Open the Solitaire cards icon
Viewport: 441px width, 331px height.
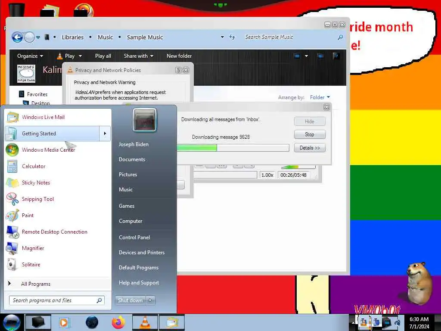[12, 264]
